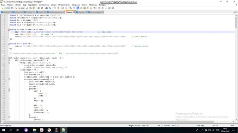Open the Файл menu
The width and height of the screenshot is (238, 133).
pyautogui.click(x=3, y=5)
